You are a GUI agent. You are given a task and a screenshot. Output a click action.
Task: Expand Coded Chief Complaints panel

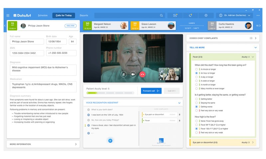pyautogui.click(x=256, y=38)
